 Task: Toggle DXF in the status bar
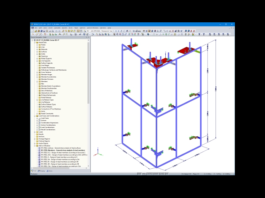tap(166, 174)
